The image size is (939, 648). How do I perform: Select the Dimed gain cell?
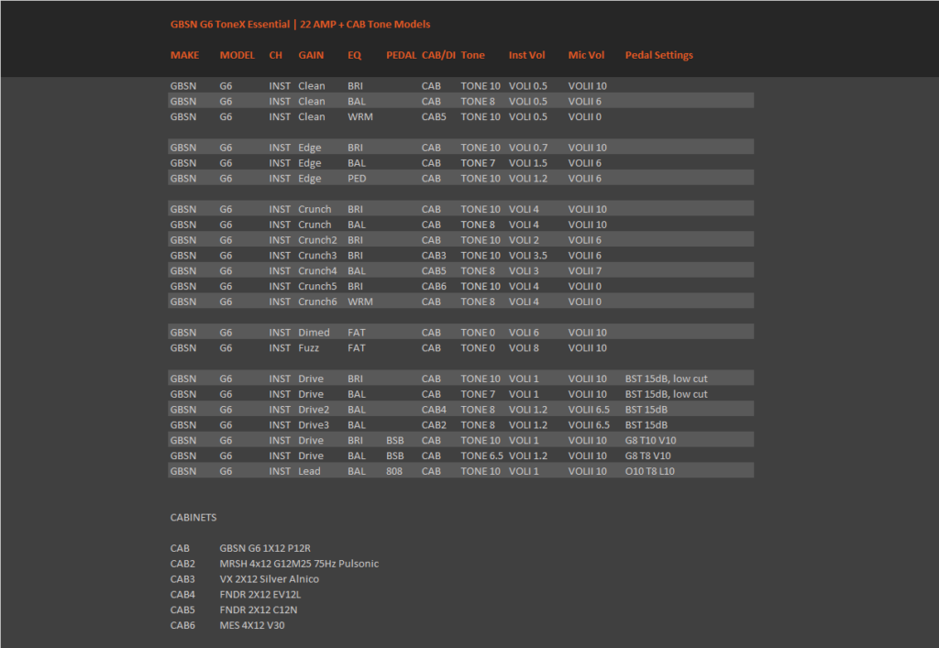tap(314, 333)
